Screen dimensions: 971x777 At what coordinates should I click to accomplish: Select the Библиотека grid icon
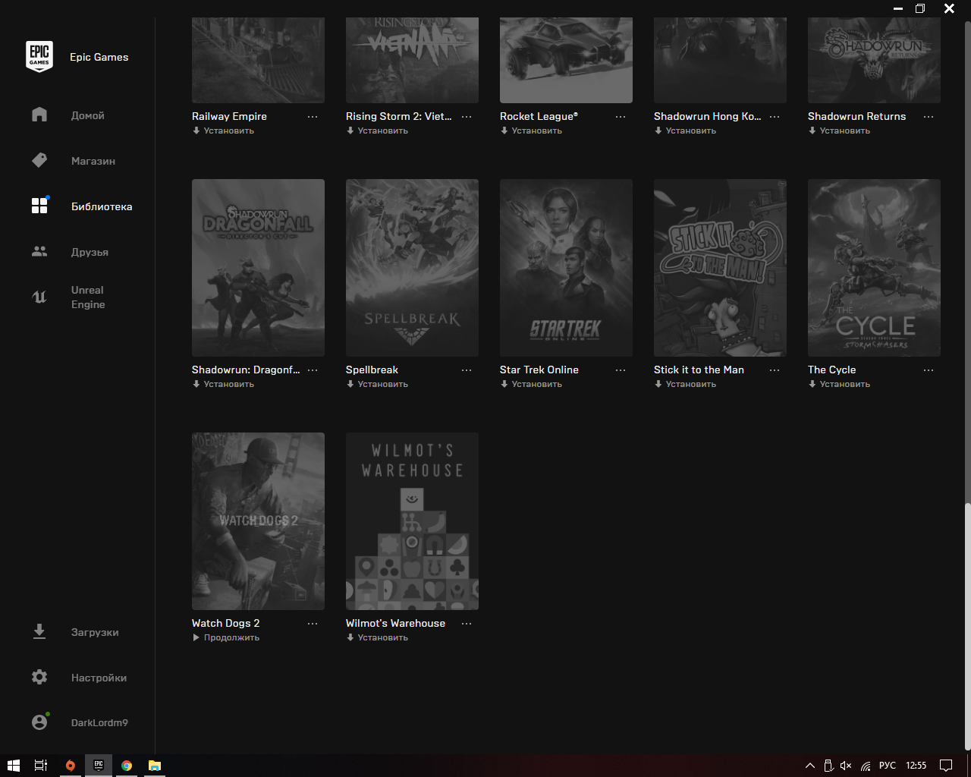coord(39,206)
